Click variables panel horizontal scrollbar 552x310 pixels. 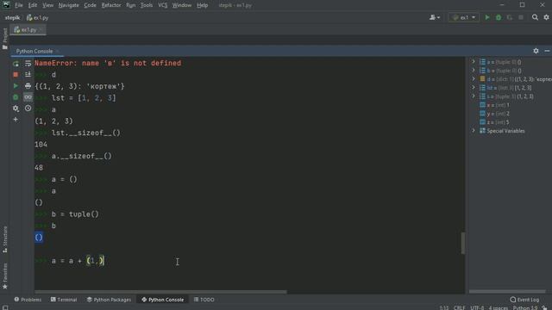click(x=507, y=291)
